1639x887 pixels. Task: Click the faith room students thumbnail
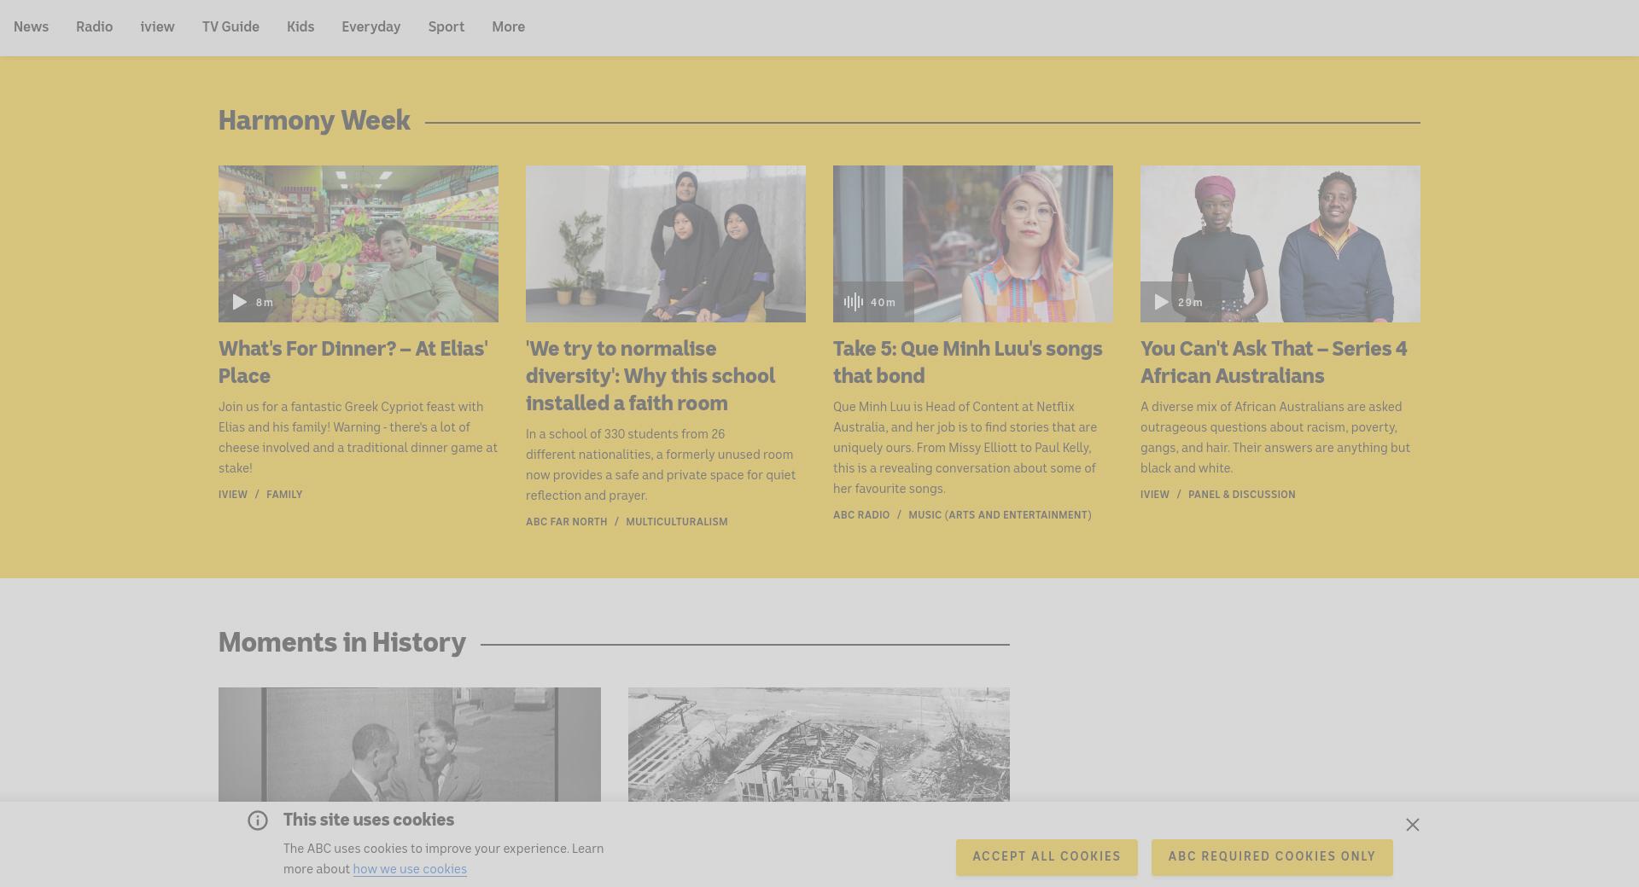coord(666,244)
